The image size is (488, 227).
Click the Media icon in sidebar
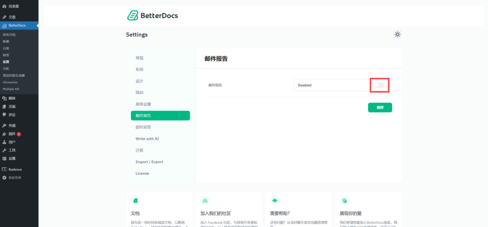[x=4, y=98]
